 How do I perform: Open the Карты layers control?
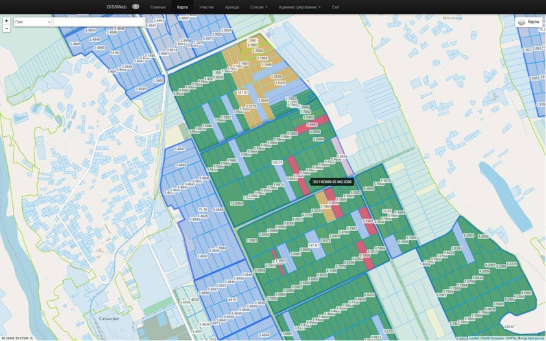[528, 22]
